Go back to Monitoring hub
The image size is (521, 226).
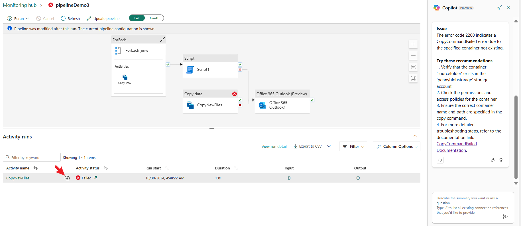pyautogui.click(x=20, y=5)
